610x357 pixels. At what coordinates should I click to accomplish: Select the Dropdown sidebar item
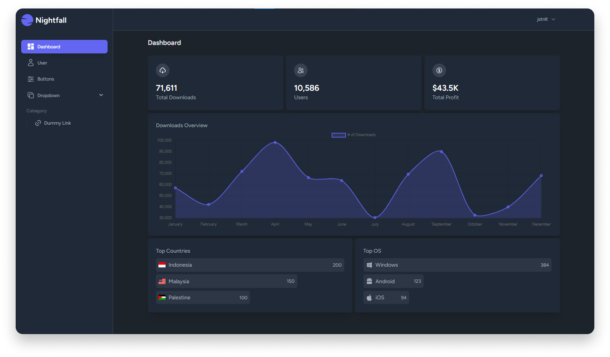tap(64, 95)
